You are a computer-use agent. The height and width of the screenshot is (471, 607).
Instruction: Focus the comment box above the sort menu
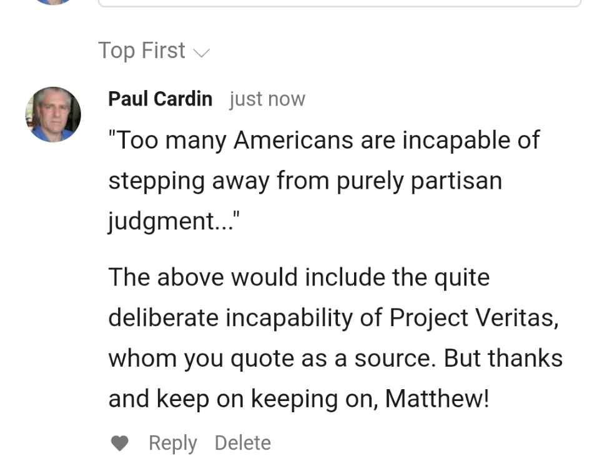340,3
